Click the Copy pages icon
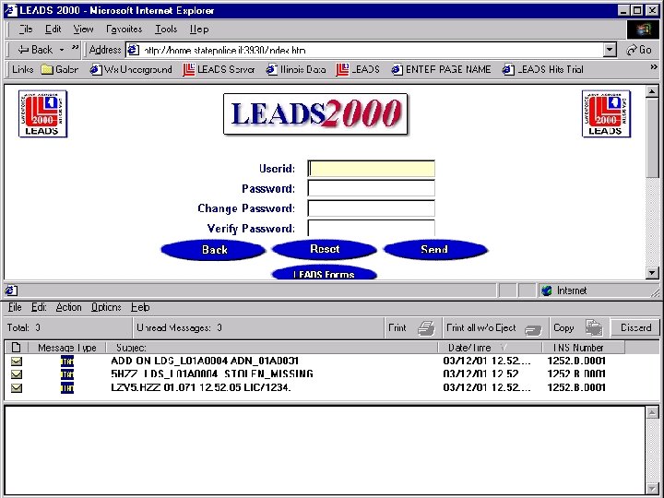 (594, 327)
